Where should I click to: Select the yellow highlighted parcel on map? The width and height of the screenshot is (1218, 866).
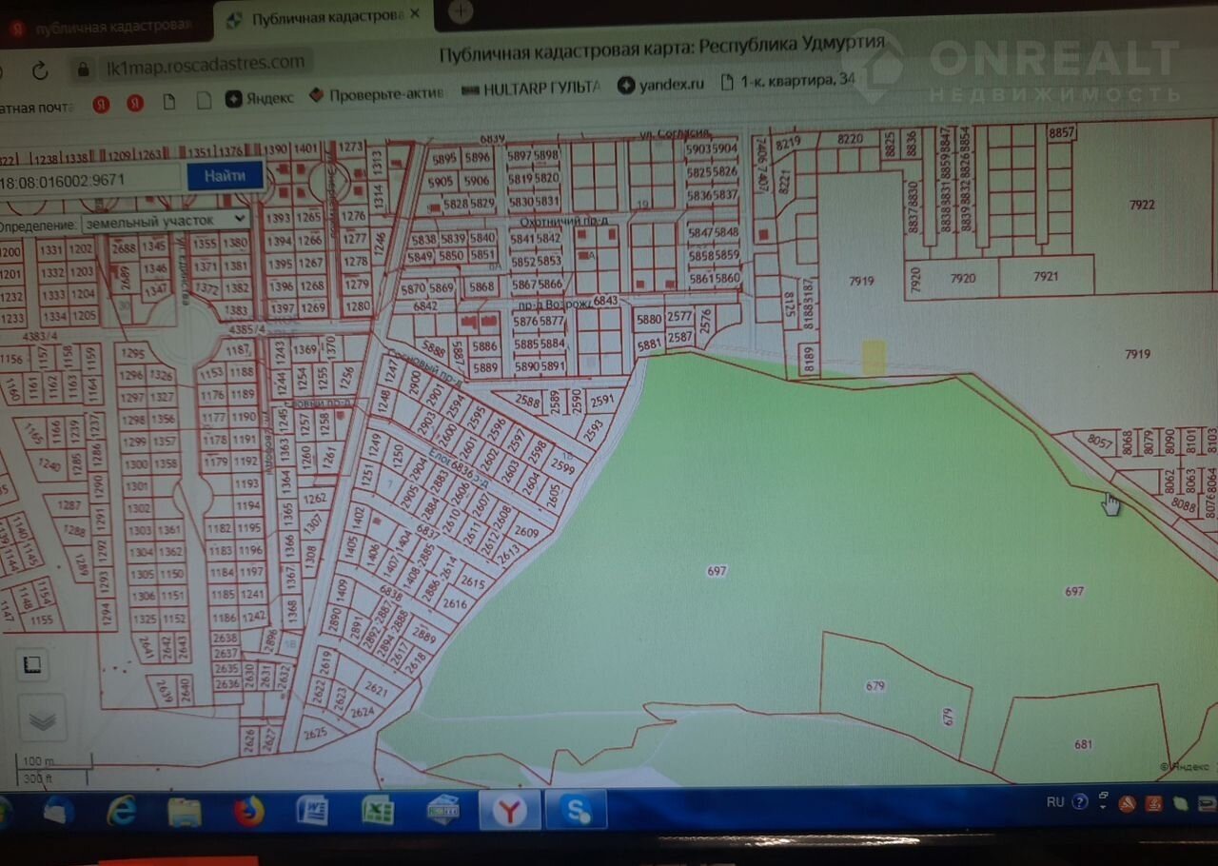(x=874, y=357)
